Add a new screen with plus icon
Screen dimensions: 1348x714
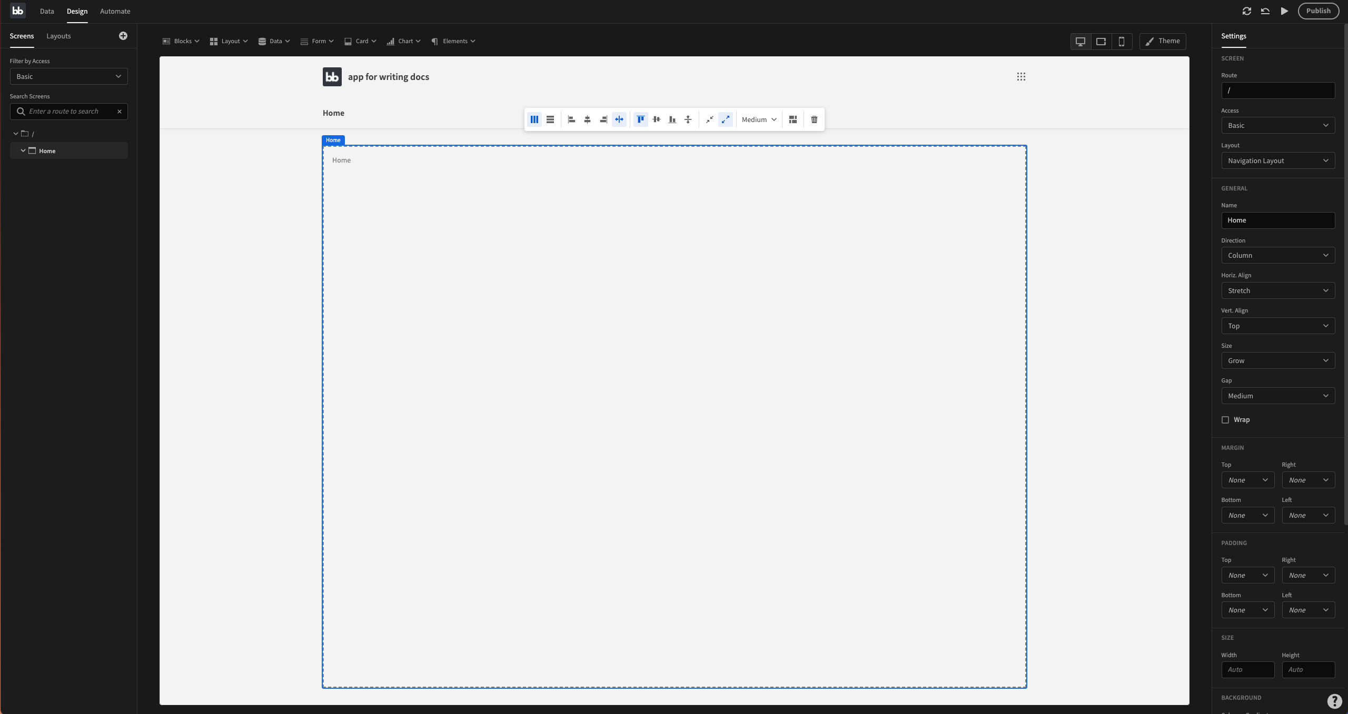tap(123, 36)
